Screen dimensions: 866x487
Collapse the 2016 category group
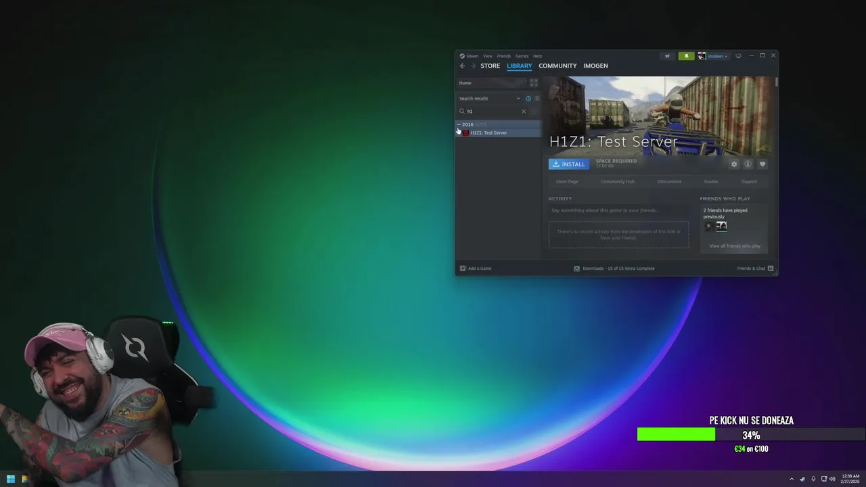459,124
